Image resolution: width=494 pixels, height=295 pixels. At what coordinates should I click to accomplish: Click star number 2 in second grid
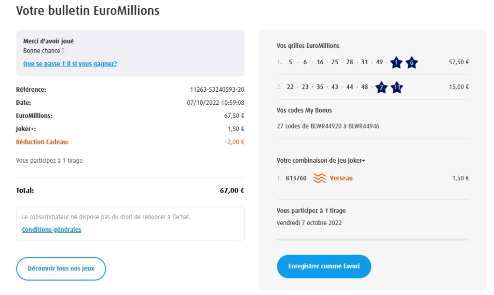click(381, 87)
